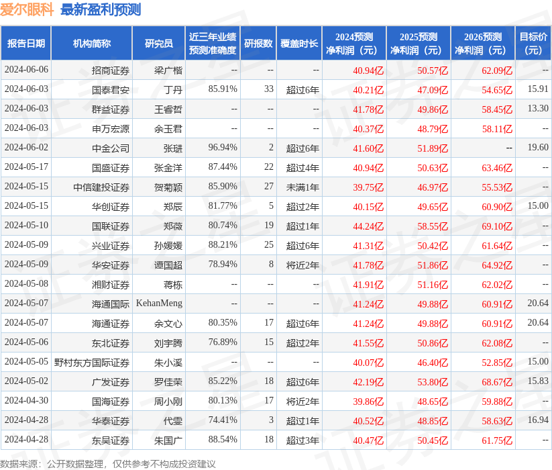The width and height of the screenshot is (552, 470).
Task: Click 2024 profit 41.91亿
Action: click(x=368, y=285)
